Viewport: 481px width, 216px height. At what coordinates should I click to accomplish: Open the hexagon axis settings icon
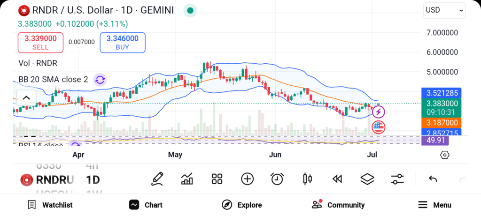pyautogui.click(x=444, y=155)
